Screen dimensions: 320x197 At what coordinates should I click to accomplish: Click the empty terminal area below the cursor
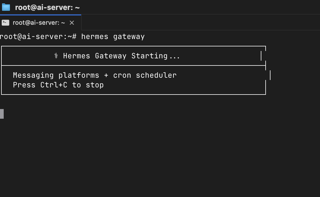(160, 157)
